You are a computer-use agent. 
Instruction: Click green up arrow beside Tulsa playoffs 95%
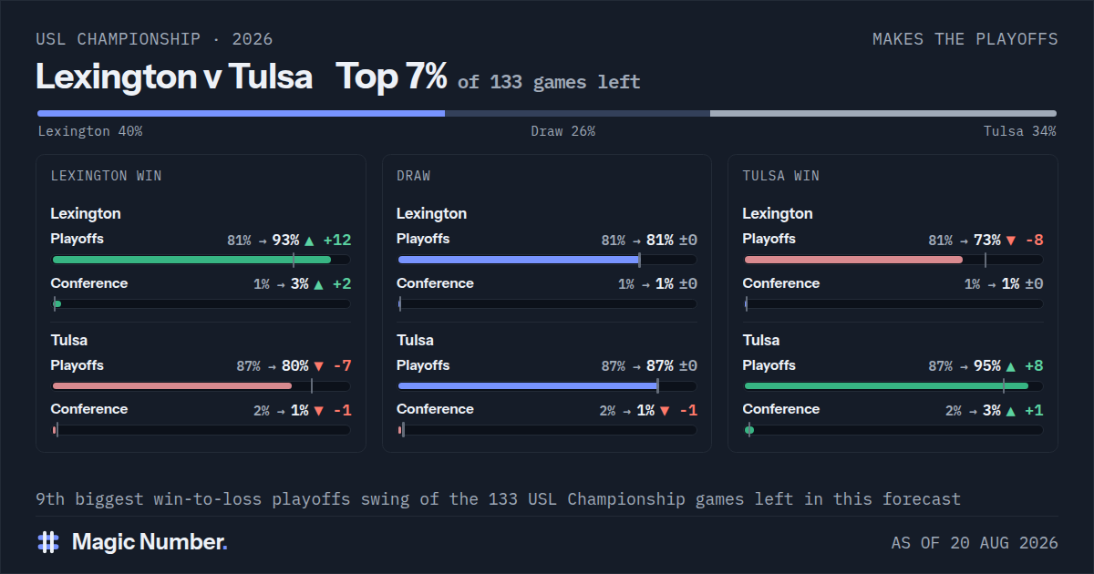[x=1010, y=366]
